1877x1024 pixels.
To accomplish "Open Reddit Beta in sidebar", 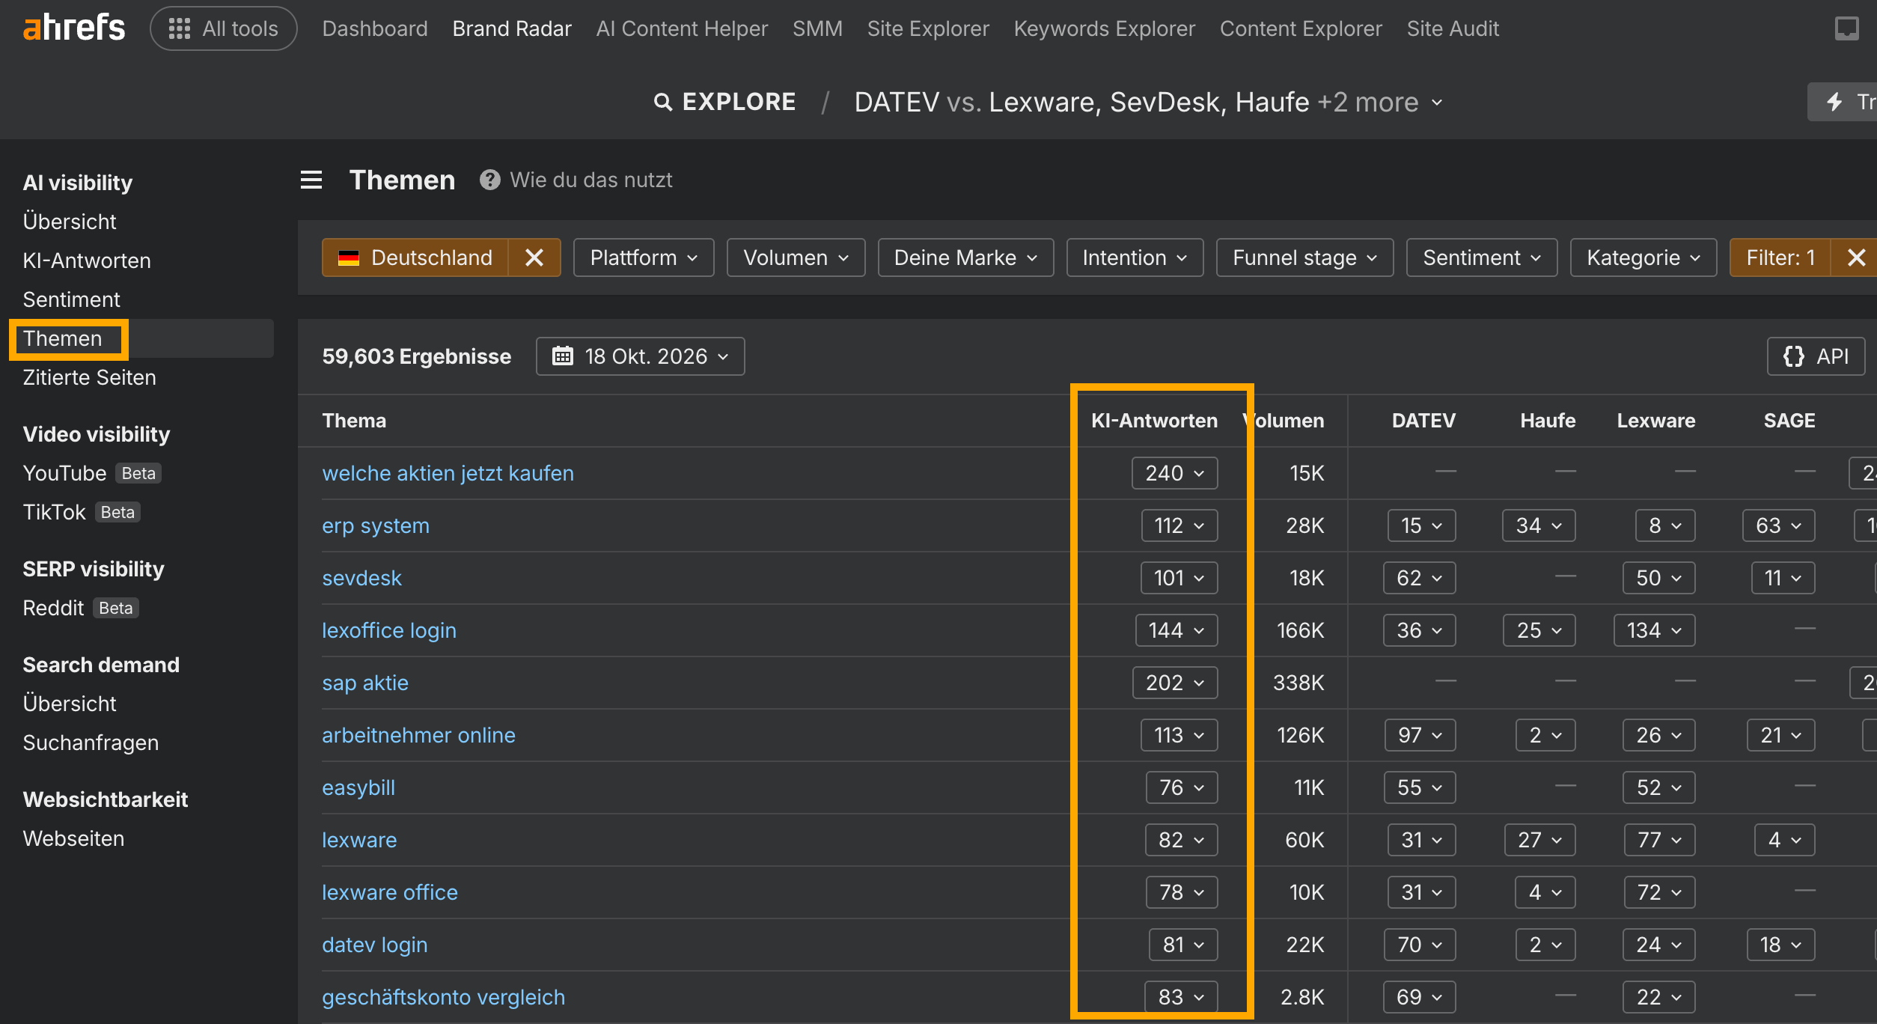I will tap(81, 608).
